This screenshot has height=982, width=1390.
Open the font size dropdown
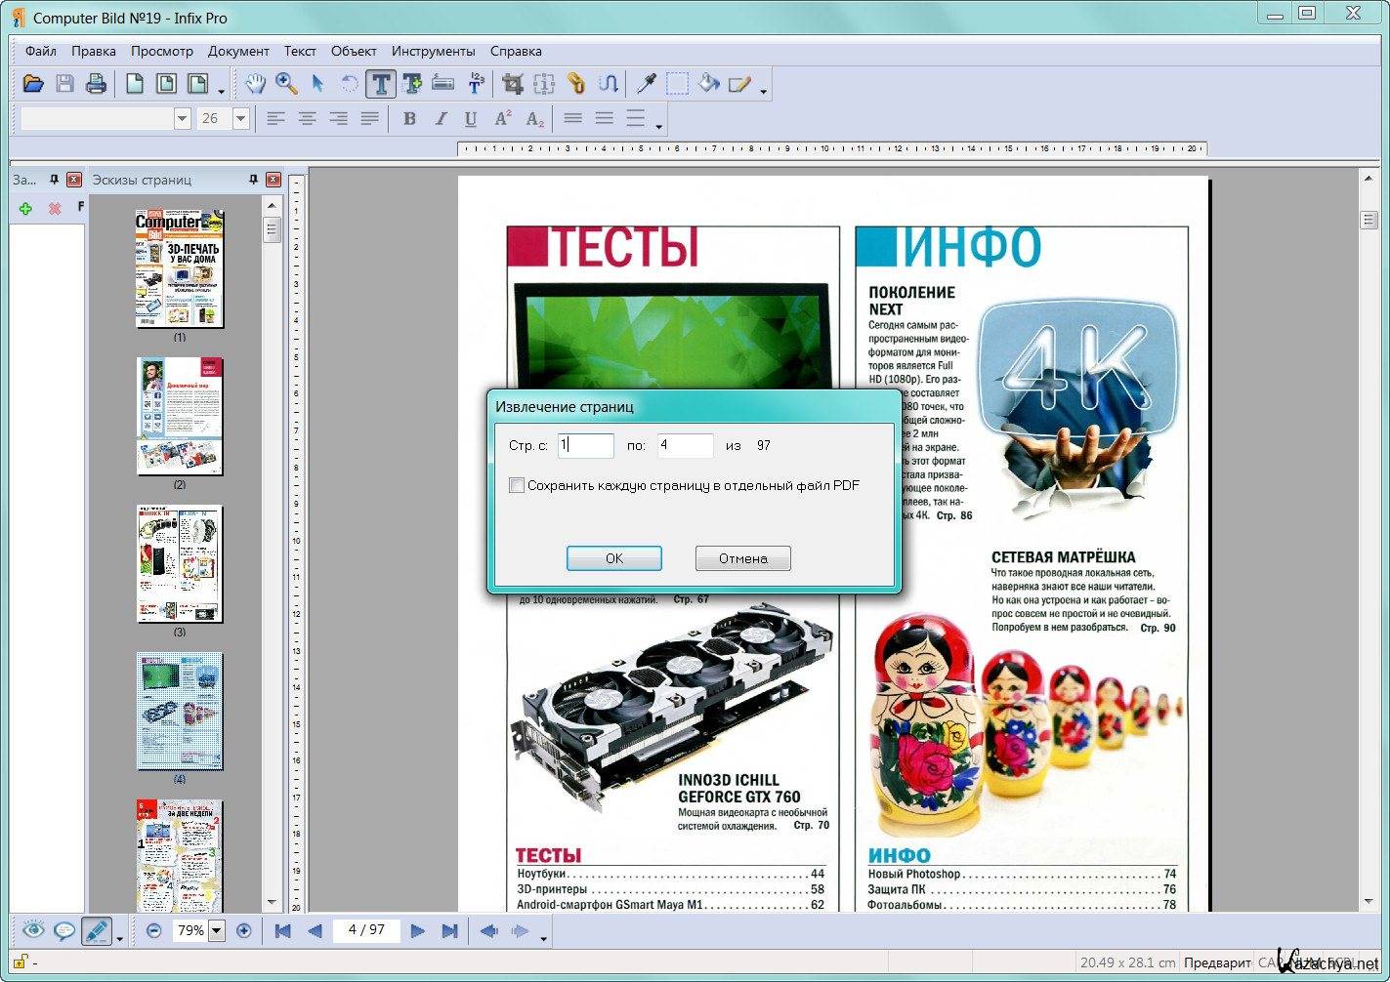[x=241, y=119]
